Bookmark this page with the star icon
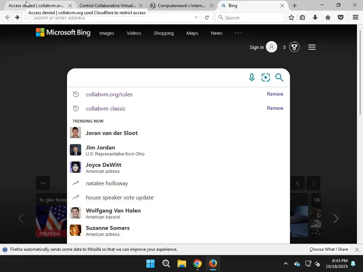 (x=291, y=17)
